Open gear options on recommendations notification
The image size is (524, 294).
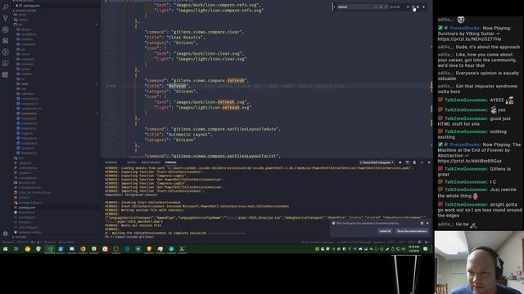422,223
